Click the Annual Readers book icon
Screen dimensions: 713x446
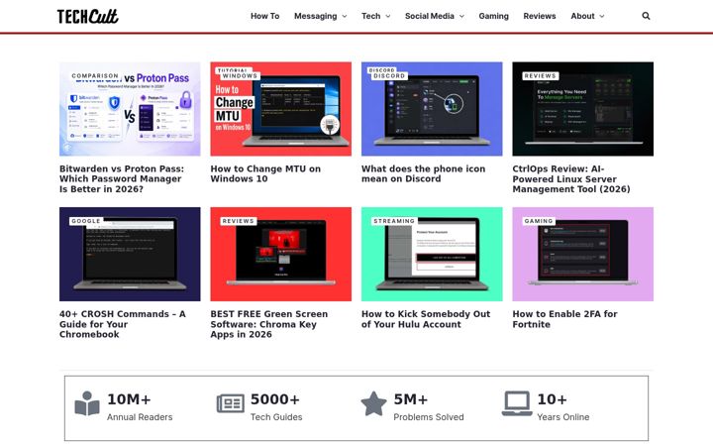click(87, 403)
